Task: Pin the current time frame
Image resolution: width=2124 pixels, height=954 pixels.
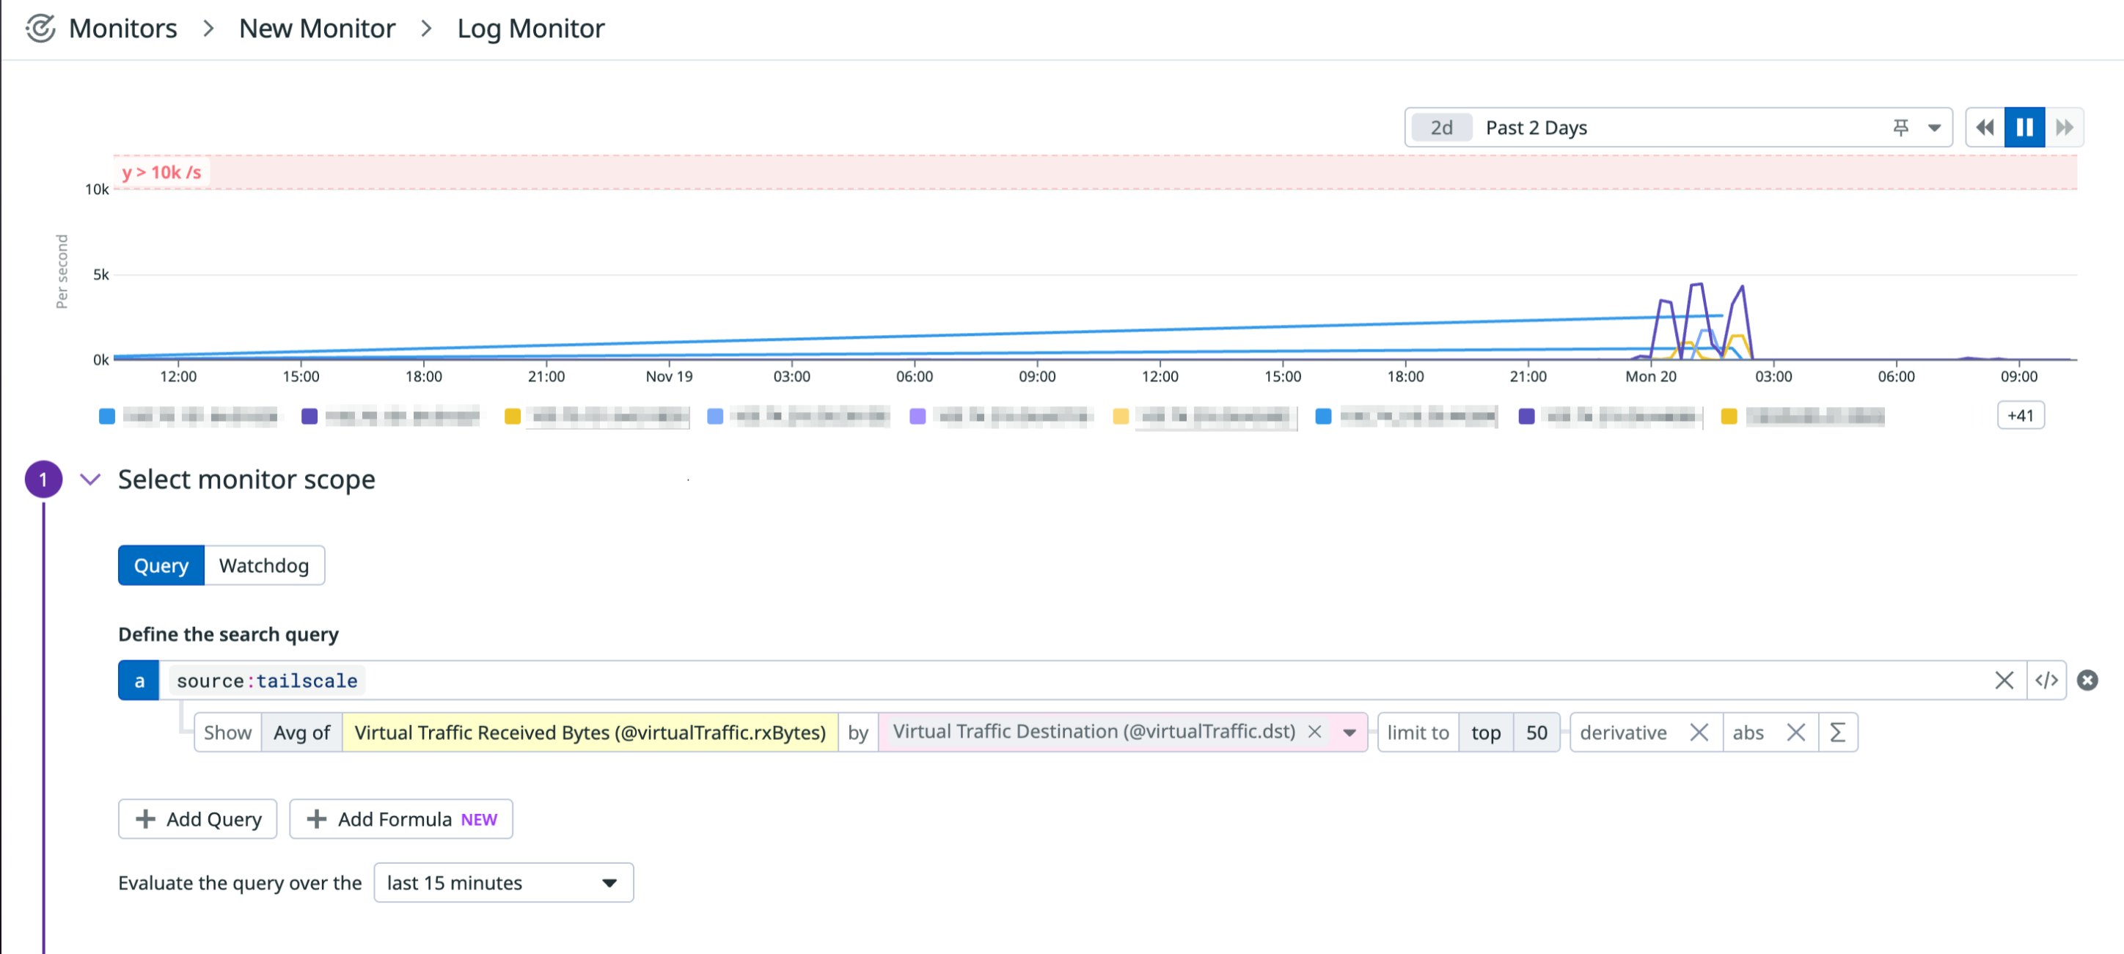Action: click(x=1899, y=127)
